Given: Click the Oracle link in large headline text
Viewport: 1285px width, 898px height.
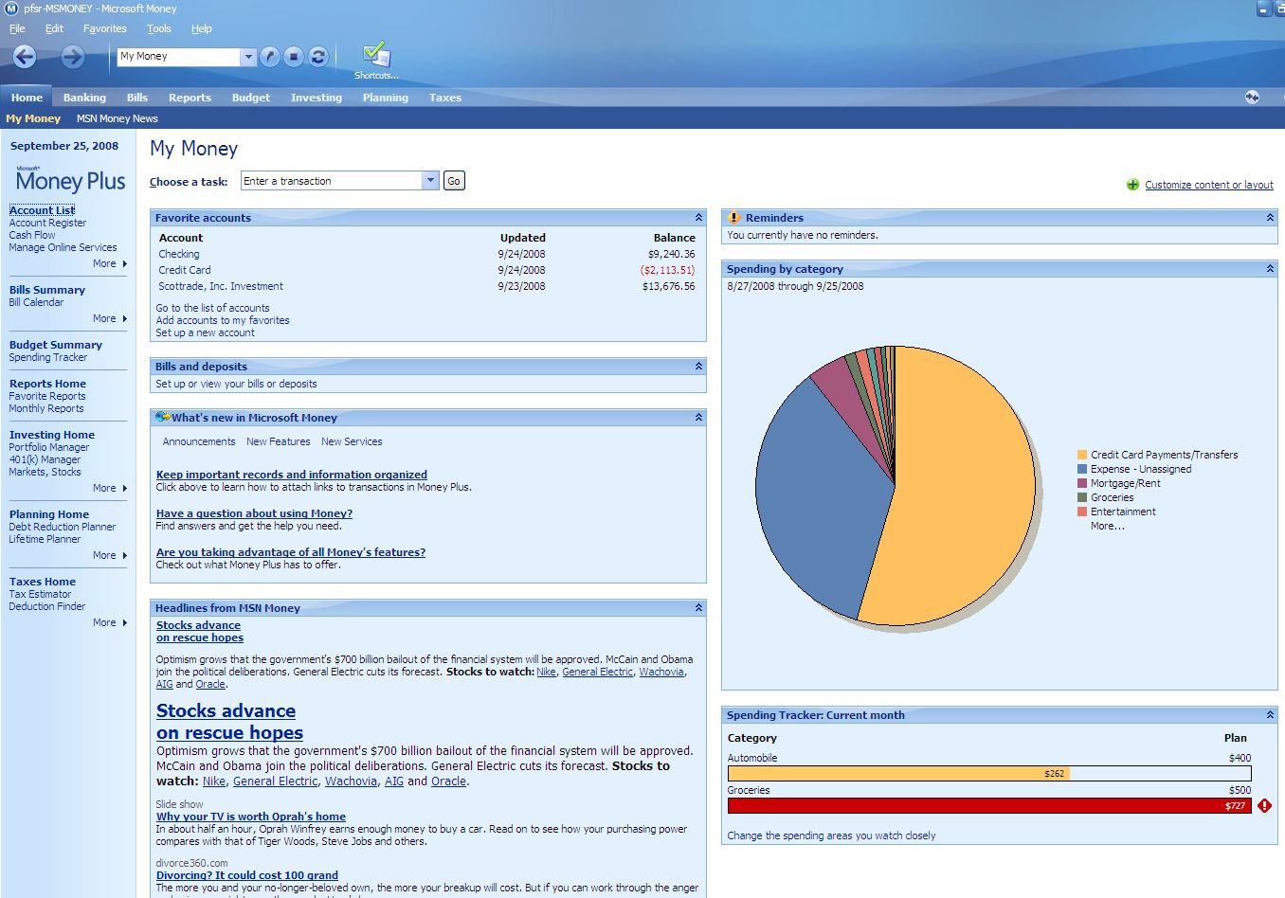Looking at the screenshot, I should [448, 781].
